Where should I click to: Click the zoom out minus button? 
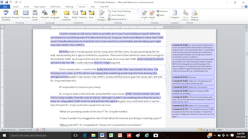pos(225,130)
